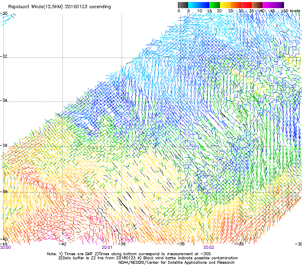Select the purple 45-50 knots legend swatch
The height and width of the screenshot is (265, 302).
pyautogui.click(x=278, y=5)
